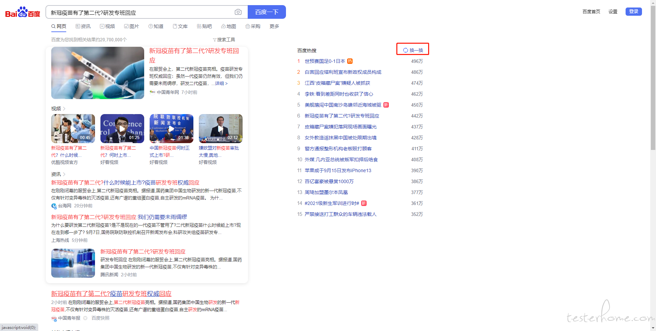Viewport: 656px width, 331px height.
Task: Open the top vaccine syringe thumbnail
Action: coord(98,73)
